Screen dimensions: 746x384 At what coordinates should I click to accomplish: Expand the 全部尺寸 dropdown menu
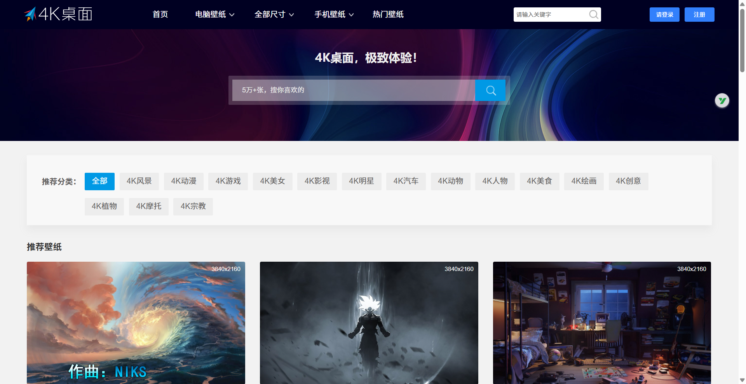pos(274,14)
